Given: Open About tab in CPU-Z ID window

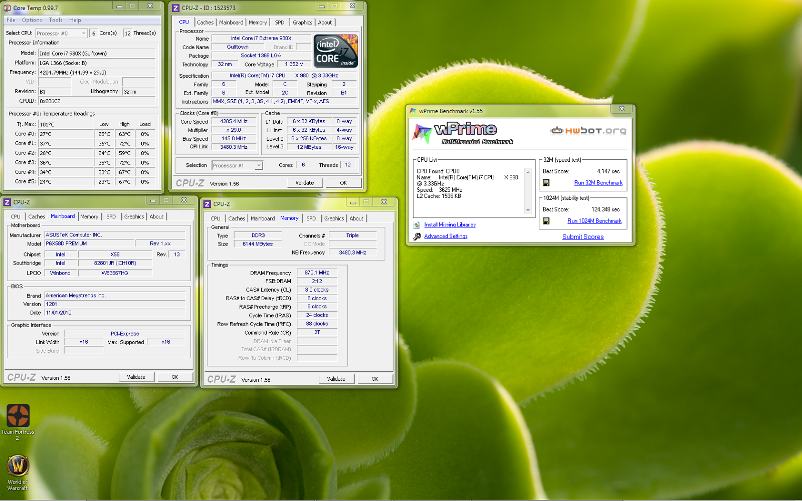Looking at the screenshot, I should click(x=325, y=23).
